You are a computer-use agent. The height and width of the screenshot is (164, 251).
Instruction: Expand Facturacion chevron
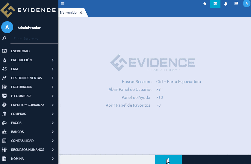coord(53,87)
